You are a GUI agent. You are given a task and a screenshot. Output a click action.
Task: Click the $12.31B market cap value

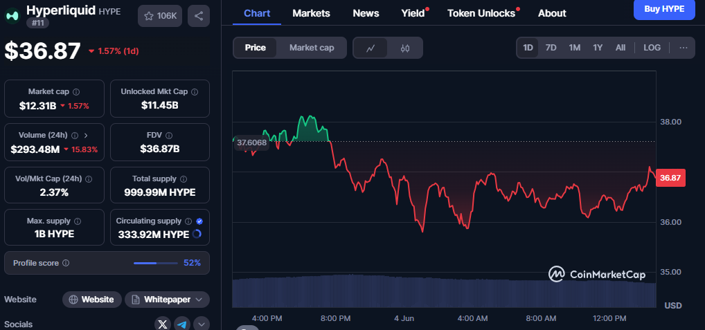point(38,106)
